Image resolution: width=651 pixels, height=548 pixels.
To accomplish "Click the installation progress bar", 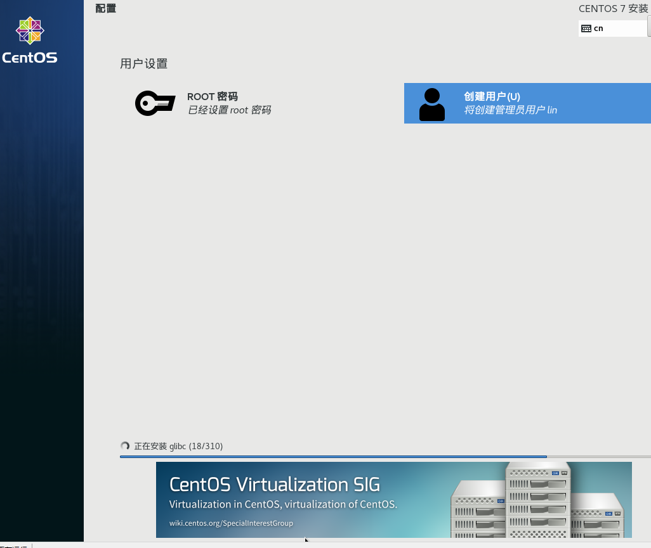I will (385, 457).
